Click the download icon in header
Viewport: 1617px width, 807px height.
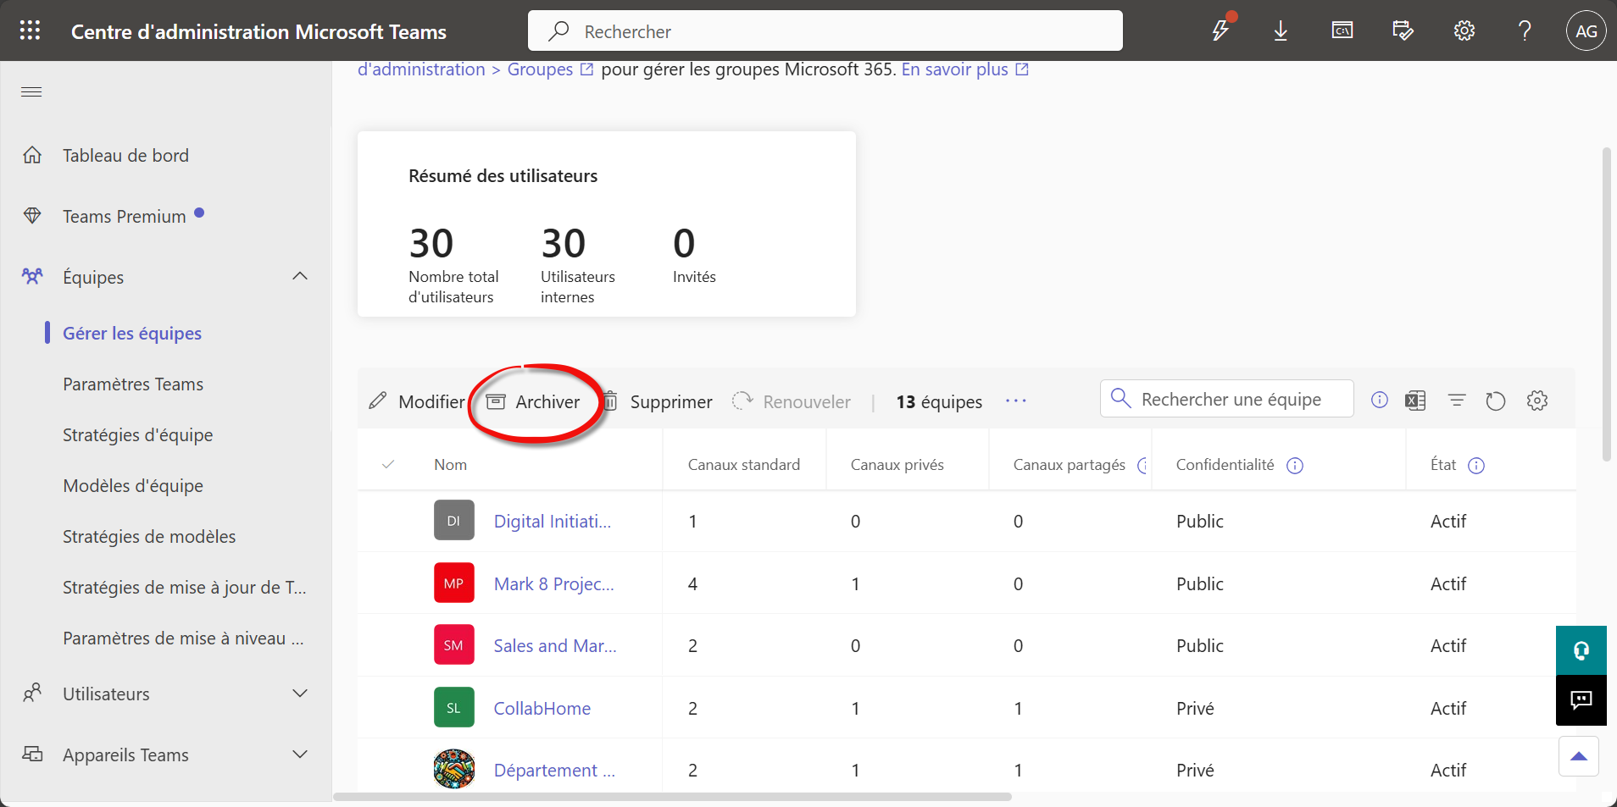click(1281, 31)
